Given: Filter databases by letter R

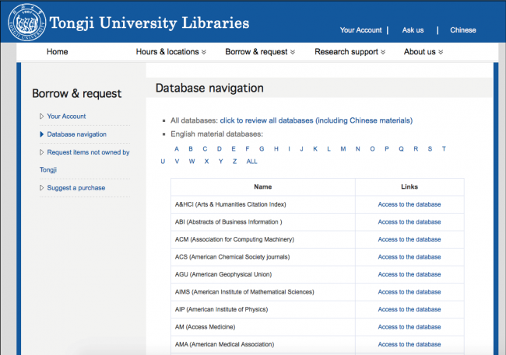Looking at the screenshot, I should (416, 149).
